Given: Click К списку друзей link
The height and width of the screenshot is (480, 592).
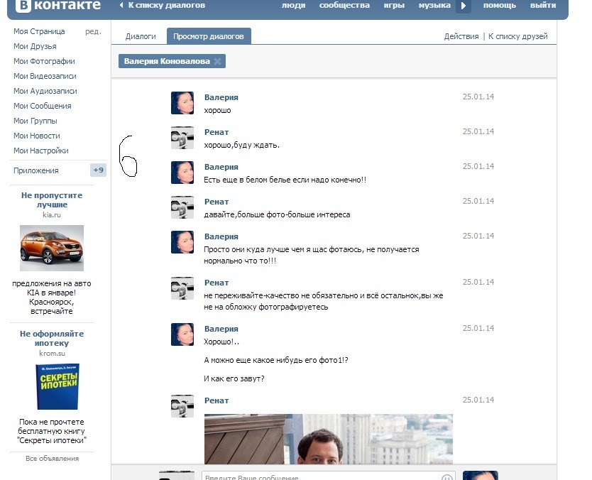Looking at the screenshot, I should (x=517, y=36).
